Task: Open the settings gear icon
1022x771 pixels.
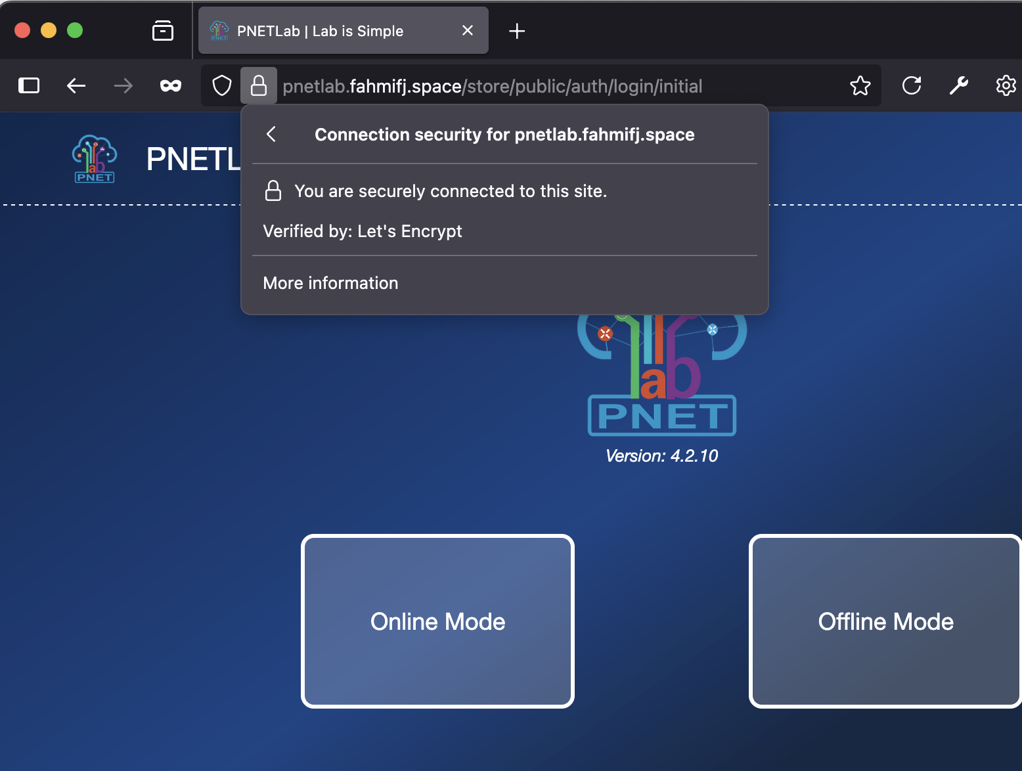Action: pyautogui.click(x=1006, y=85)
